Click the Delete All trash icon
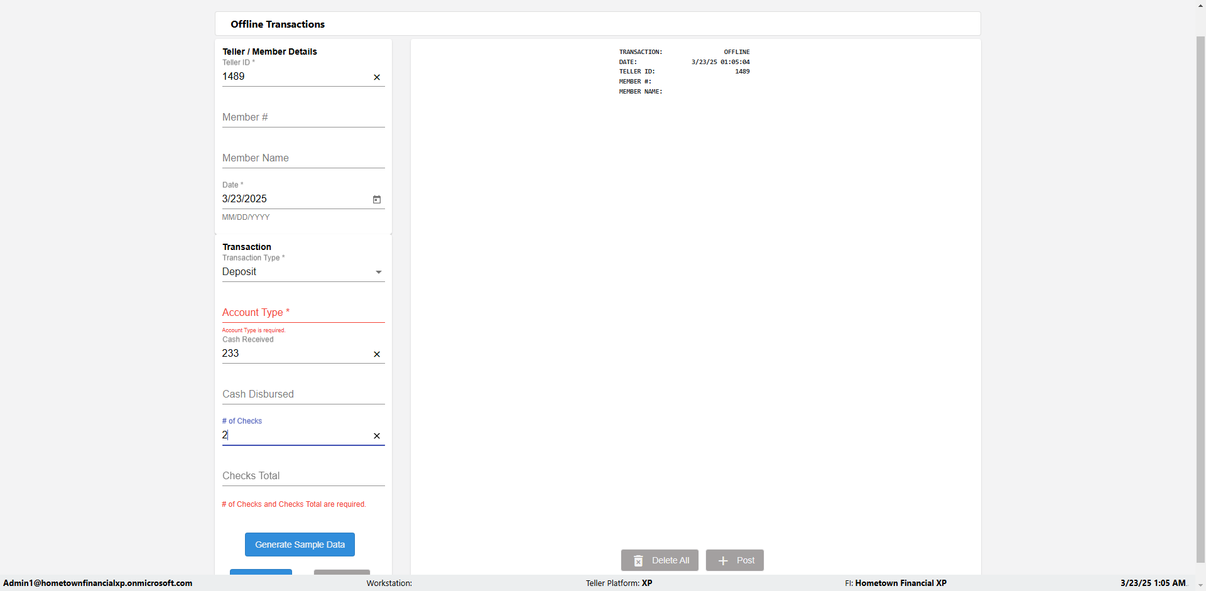Screen dimensions: 1206x591 tap(638, 561)
